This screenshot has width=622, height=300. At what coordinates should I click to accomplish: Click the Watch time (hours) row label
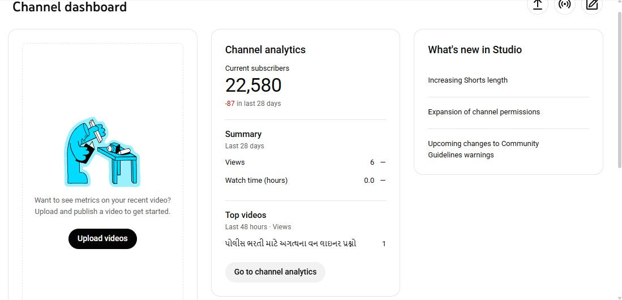pyautogui.click(x=256, y=181)
